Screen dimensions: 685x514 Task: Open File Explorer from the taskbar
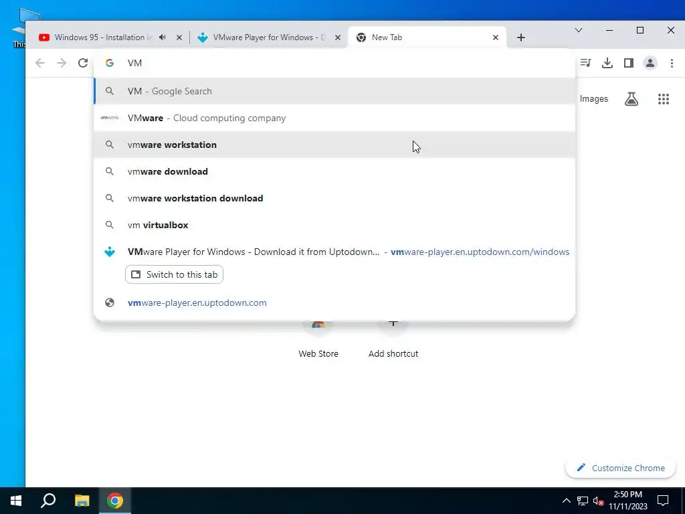82,501
